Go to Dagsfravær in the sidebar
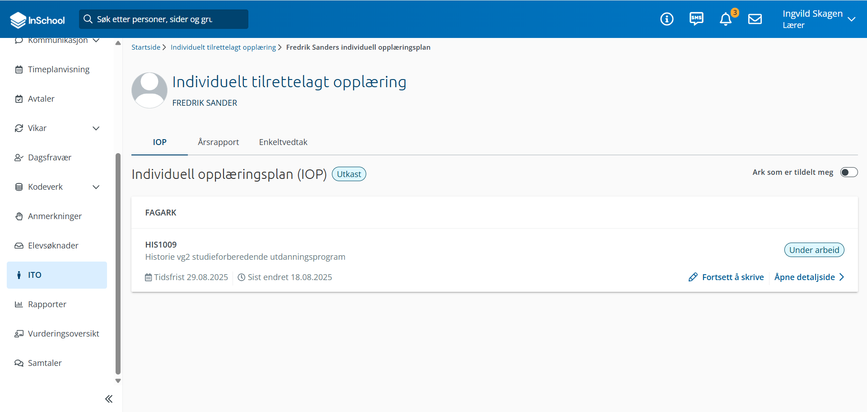 57,158
